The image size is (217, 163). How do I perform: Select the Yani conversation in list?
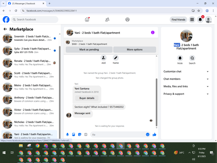pos(30,135)
